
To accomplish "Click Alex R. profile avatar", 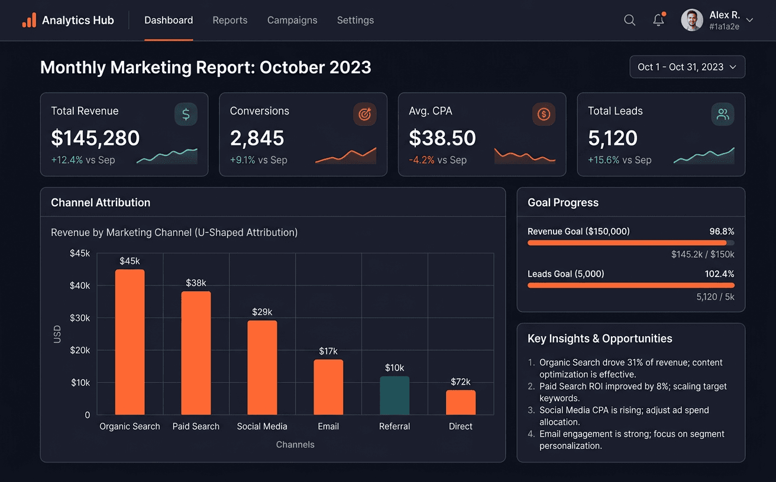I will (692, 20).
